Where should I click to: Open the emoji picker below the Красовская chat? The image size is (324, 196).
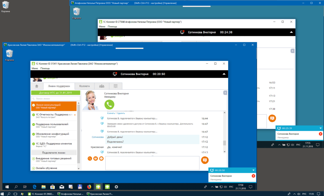[x=101, y=158]
